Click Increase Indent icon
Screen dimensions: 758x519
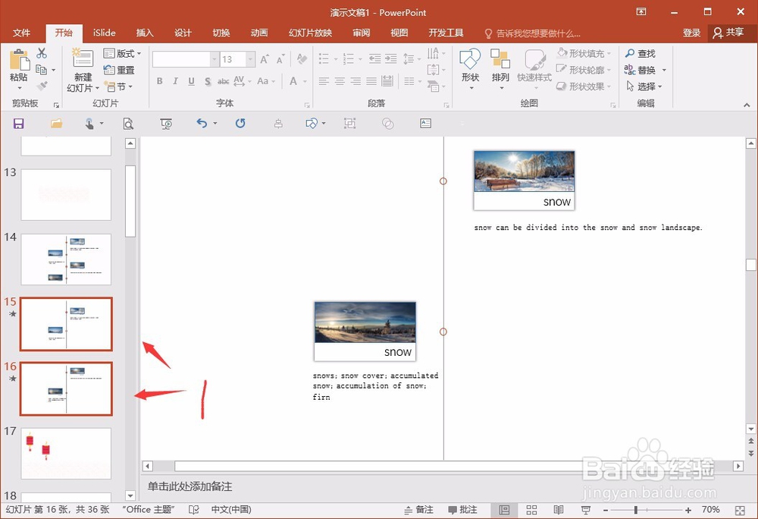(390, 59)
